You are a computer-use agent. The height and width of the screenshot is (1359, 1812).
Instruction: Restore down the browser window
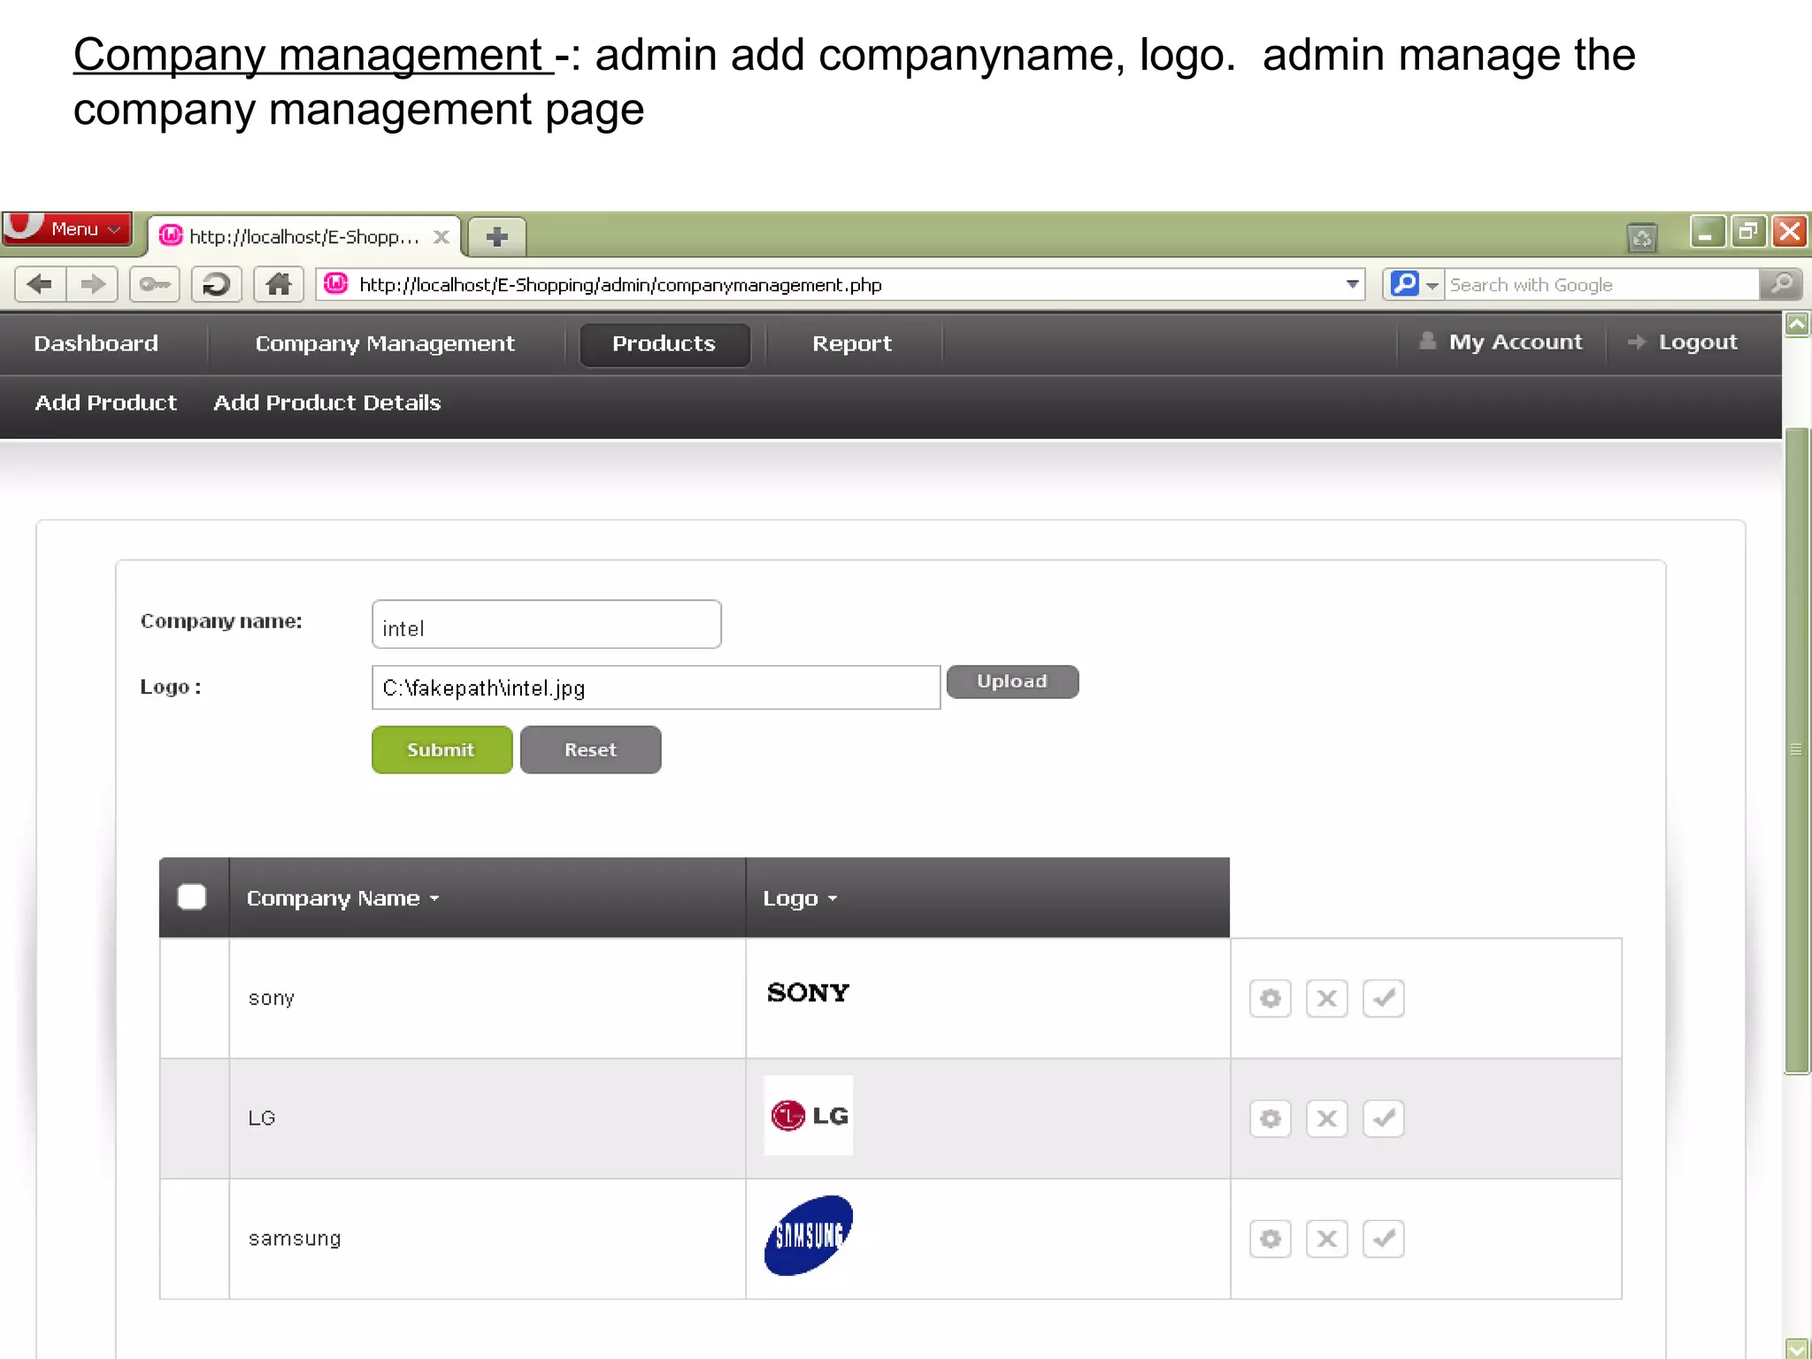(x=1747, y=233)
